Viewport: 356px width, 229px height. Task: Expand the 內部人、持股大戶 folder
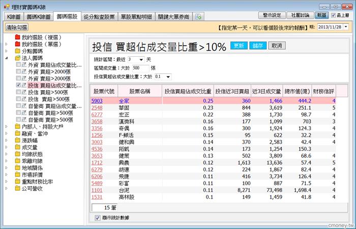6,127
